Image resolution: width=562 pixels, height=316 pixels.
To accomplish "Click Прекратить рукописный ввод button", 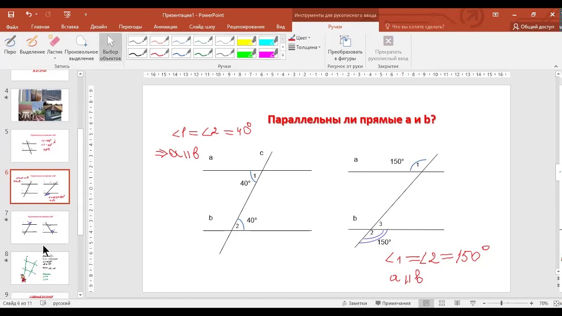I will [x=388, y=48].
